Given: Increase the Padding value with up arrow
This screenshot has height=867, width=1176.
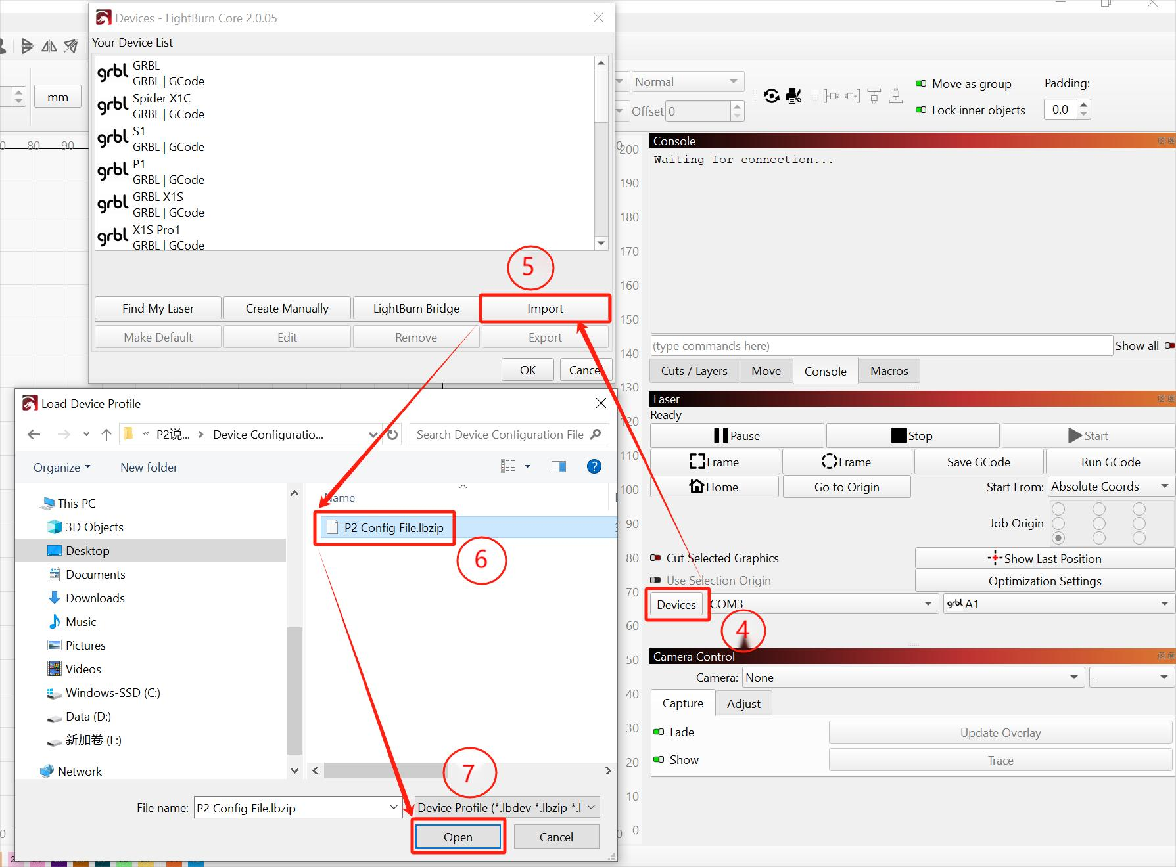Looking at the screenshot, I should [x=1084, y=104].
